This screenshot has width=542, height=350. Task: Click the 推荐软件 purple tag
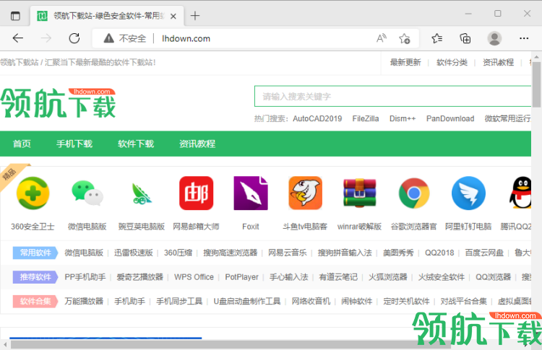point(35,277)
